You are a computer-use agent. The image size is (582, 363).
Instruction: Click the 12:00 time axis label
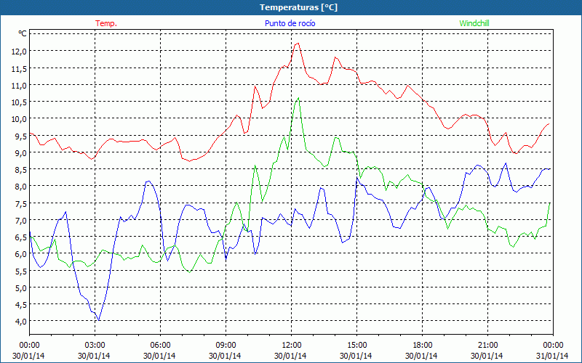[x=292, y=346]
